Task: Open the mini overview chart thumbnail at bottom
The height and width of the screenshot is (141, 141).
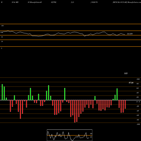Action: coord(70,135)
